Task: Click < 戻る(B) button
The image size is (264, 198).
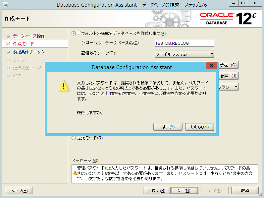Action: (157, 191)
